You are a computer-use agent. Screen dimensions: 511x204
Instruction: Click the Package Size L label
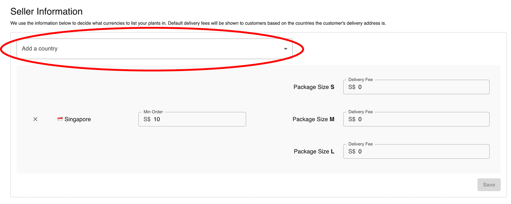314,151
